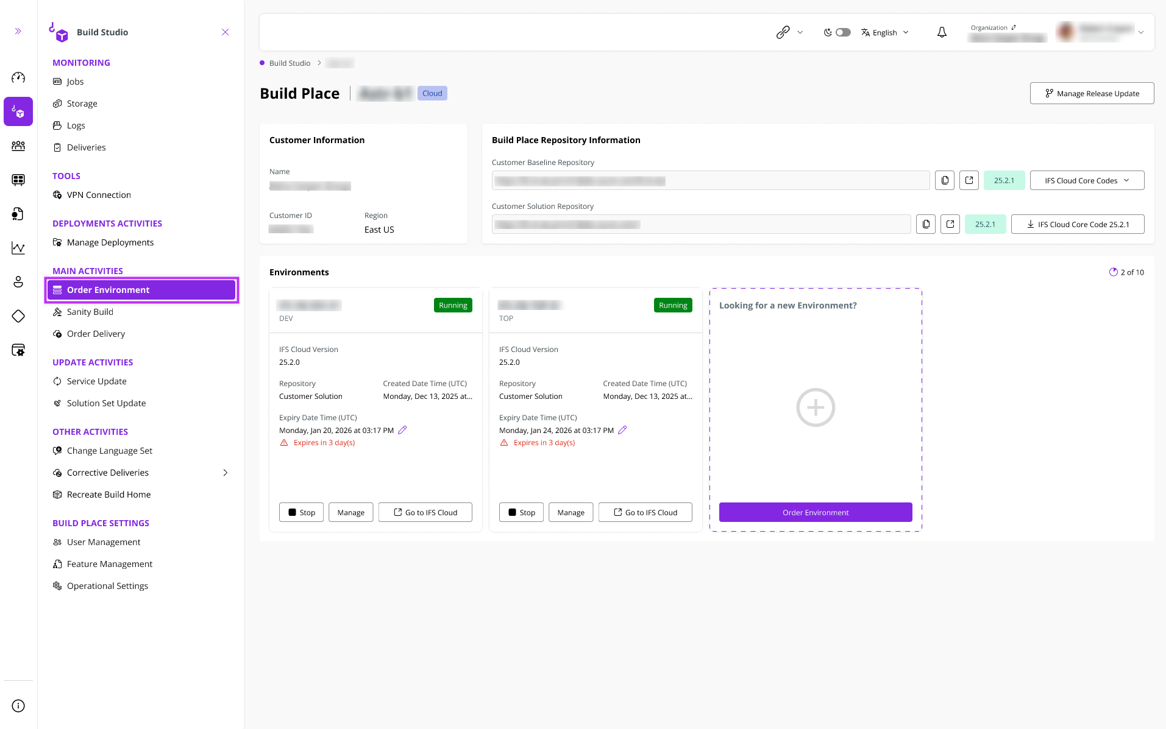The width and height of the screenshot is (1166, 729).
Task: Click the Build Studio breadcrumb link
Action: (x=290, y=63)
